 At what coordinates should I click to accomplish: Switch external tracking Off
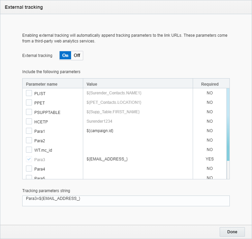pos(77,56)
